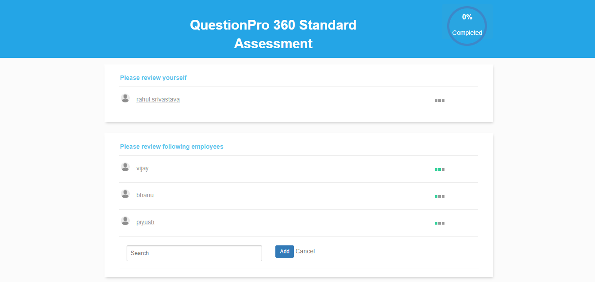Click the profile avatar next to bhanu
Screen dimensions: 595x282
[x=125, y=194]
